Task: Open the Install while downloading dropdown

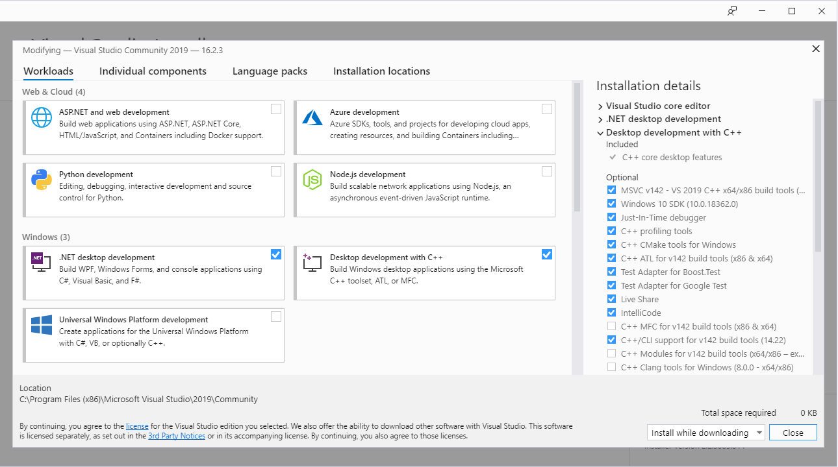Action: click(x=707, y=433)
